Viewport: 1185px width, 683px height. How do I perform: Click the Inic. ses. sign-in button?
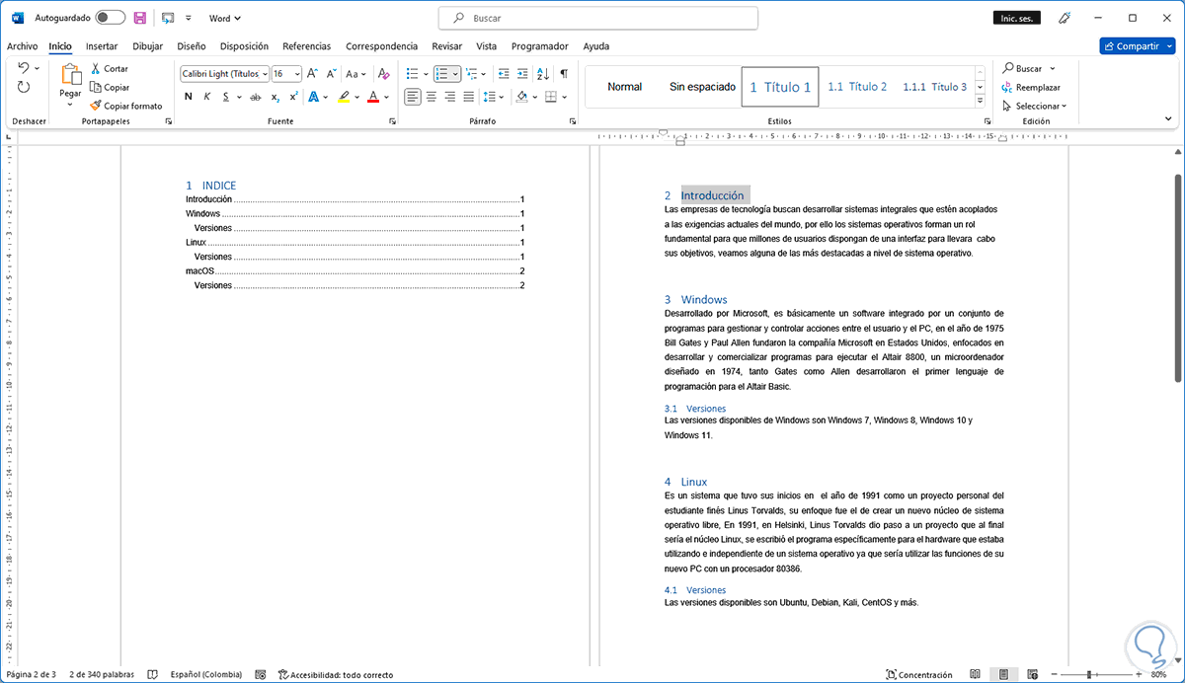pyautogui.click(x=1016, y=18)
